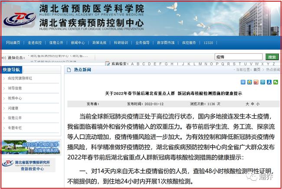Viewport: 282px width, 189px height.
Task: Open the 疾控服务 menu
Action: click(x=189, y=42)
